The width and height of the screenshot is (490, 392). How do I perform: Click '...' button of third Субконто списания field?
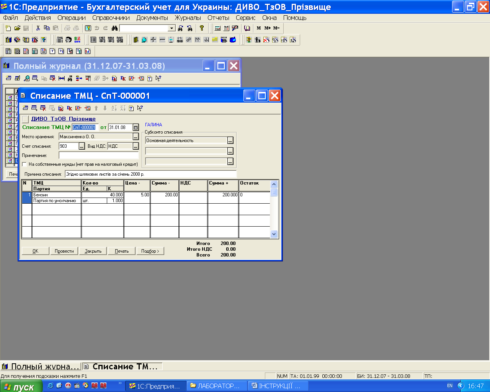[x=230, y=162]
